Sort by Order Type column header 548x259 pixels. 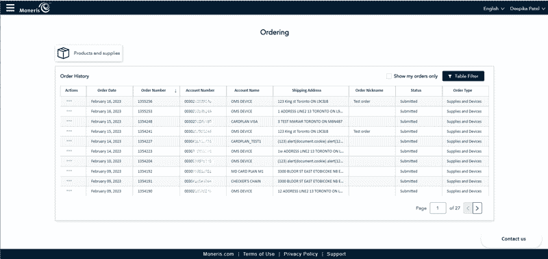tap(462, 90)
